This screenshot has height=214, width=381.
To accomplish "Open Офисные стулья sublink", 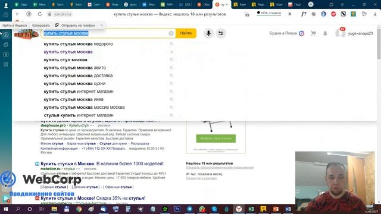I will click(118, 187).
